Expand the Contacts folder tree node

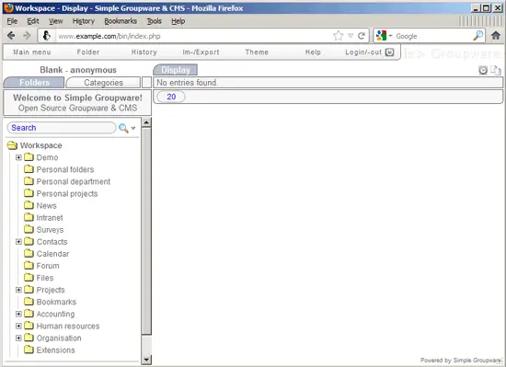point(18,242)
